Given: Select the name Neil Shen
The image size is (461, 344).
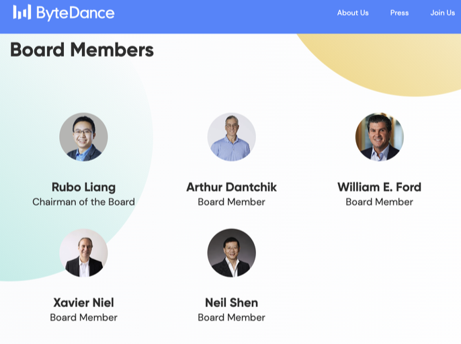Looking at the screenshot, I should [x=231, y=303].
